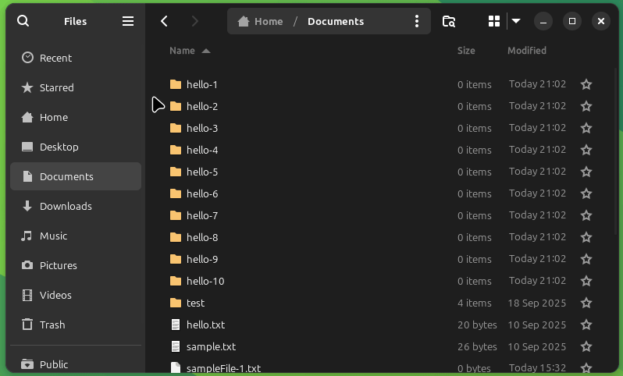Open the hamburger main menu
Viewport: 623px width, 376px height.
point(128,21)
